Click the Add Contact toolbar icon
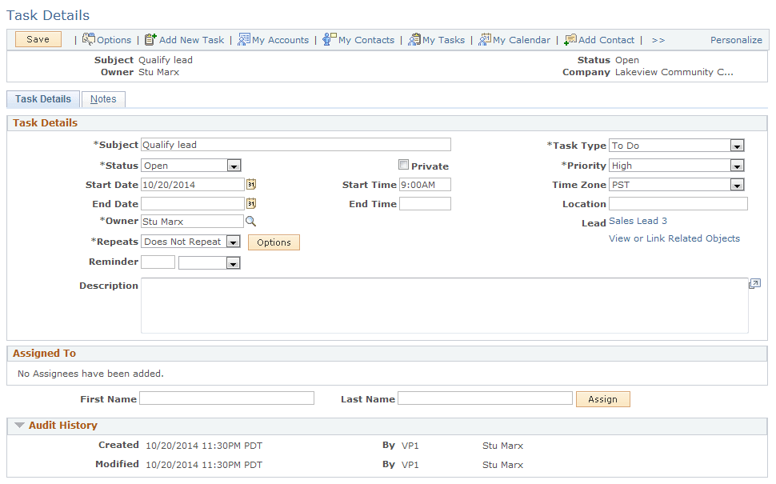The height and width of the screenshot is (484, 776). click(x=570, y=39)
